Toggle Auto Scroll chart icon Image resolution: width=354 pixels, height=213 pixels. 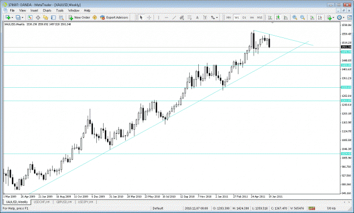[x=312, y=18]
